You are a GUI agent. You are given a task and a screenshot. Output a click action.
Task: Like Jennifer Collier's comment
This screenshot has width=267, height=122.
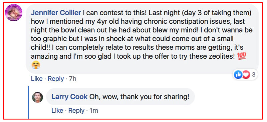click(37, 79)
